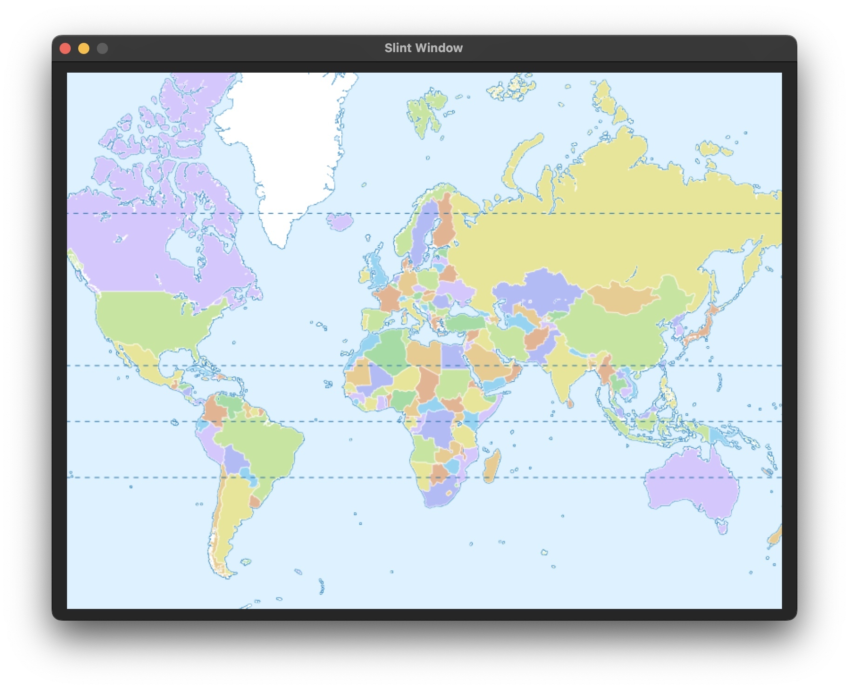Select orange Finland on the map
The height and width of the screenshot is (689, 849).
pyautogui.click(x=445, y=223)
